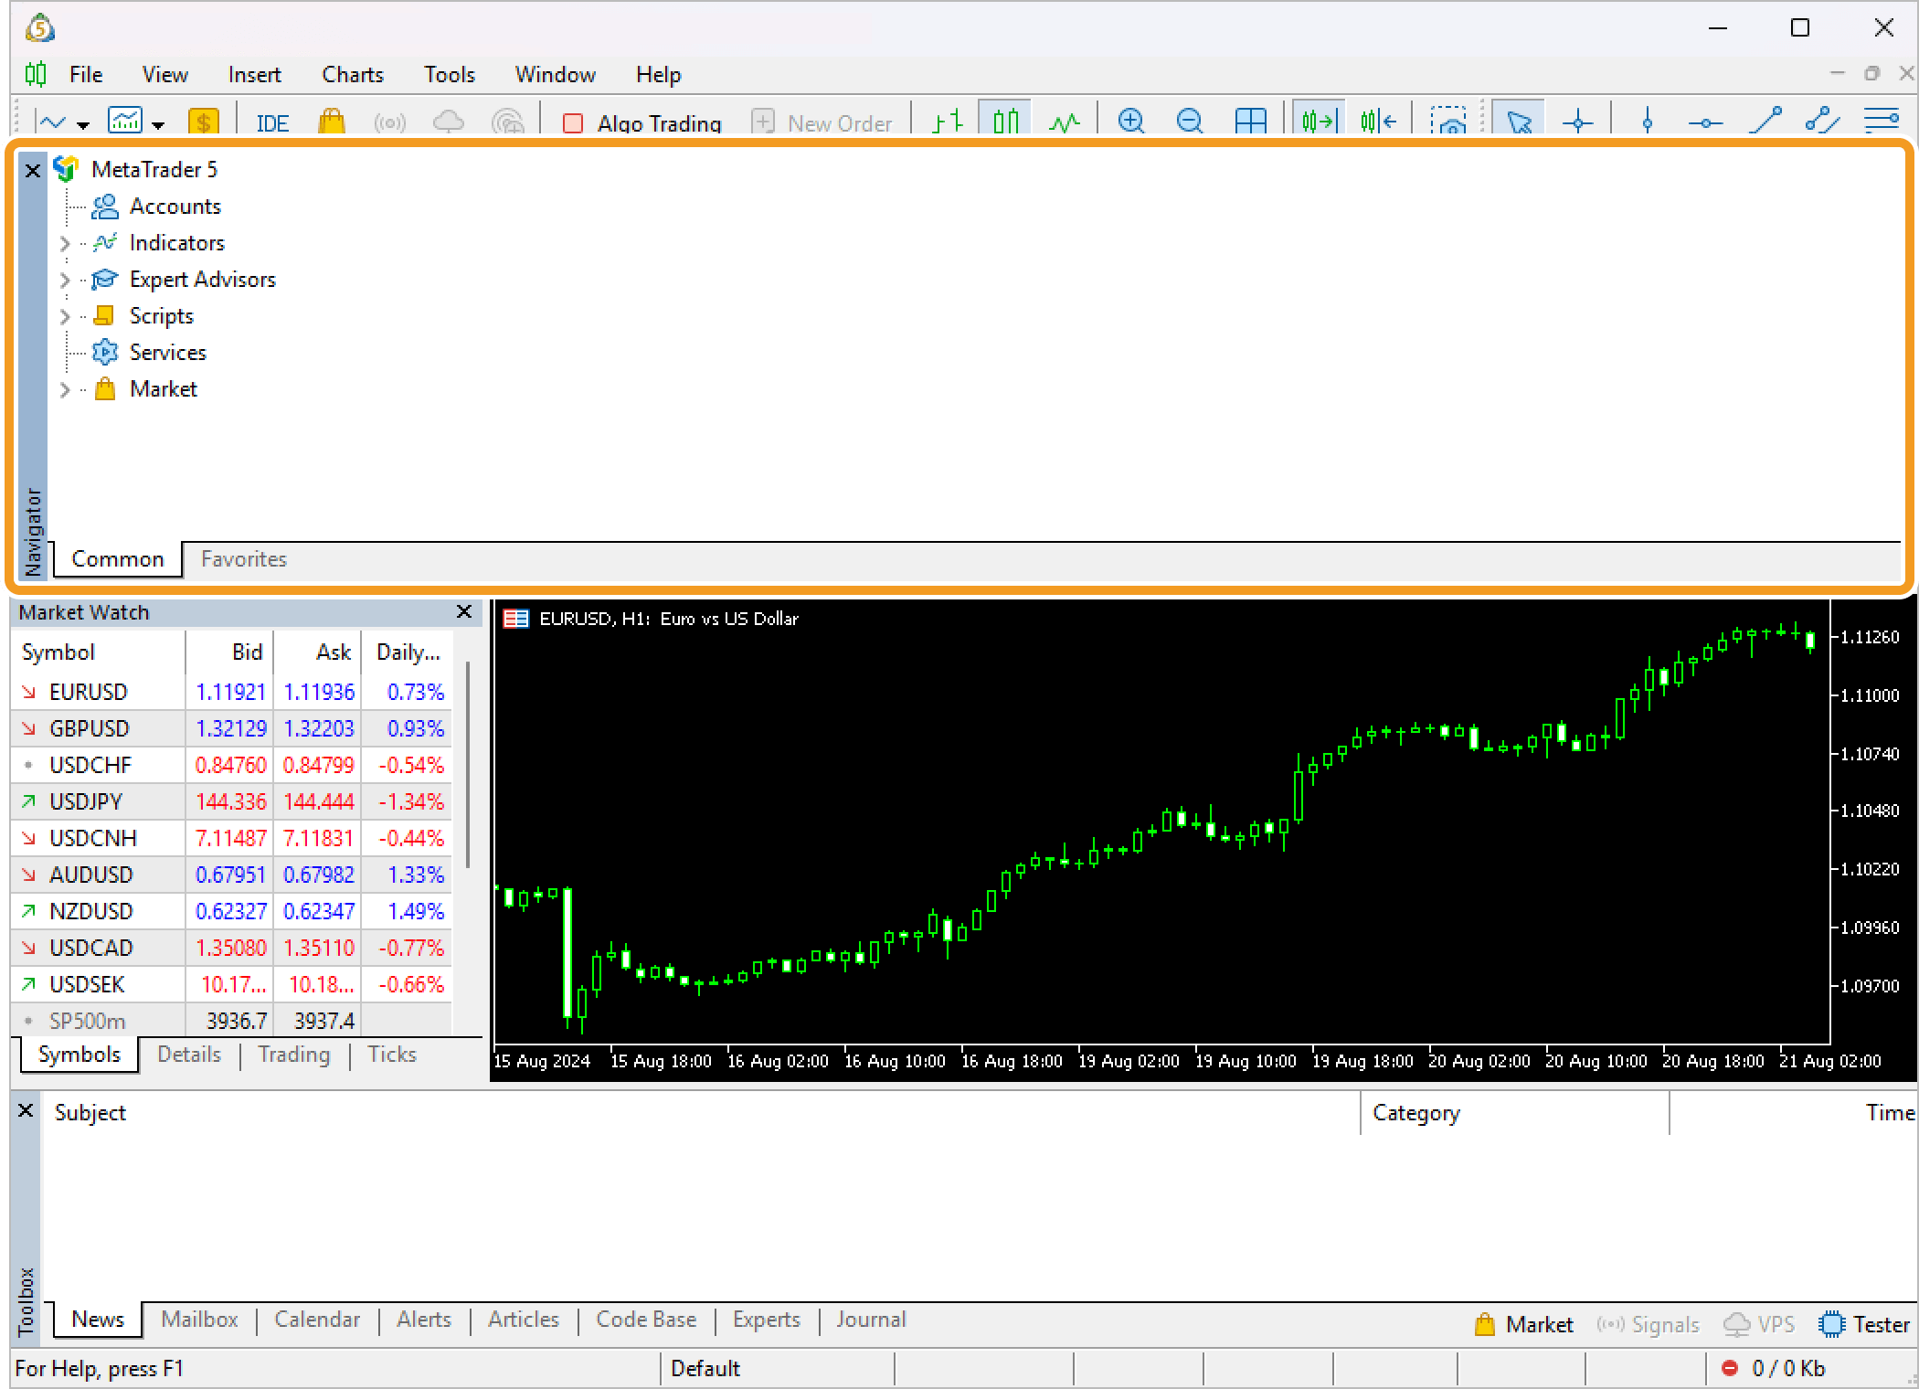Draw a trendline with the trendline tool
The width and height of the screenshot is (1919, 1389).
pos(1765,121)
